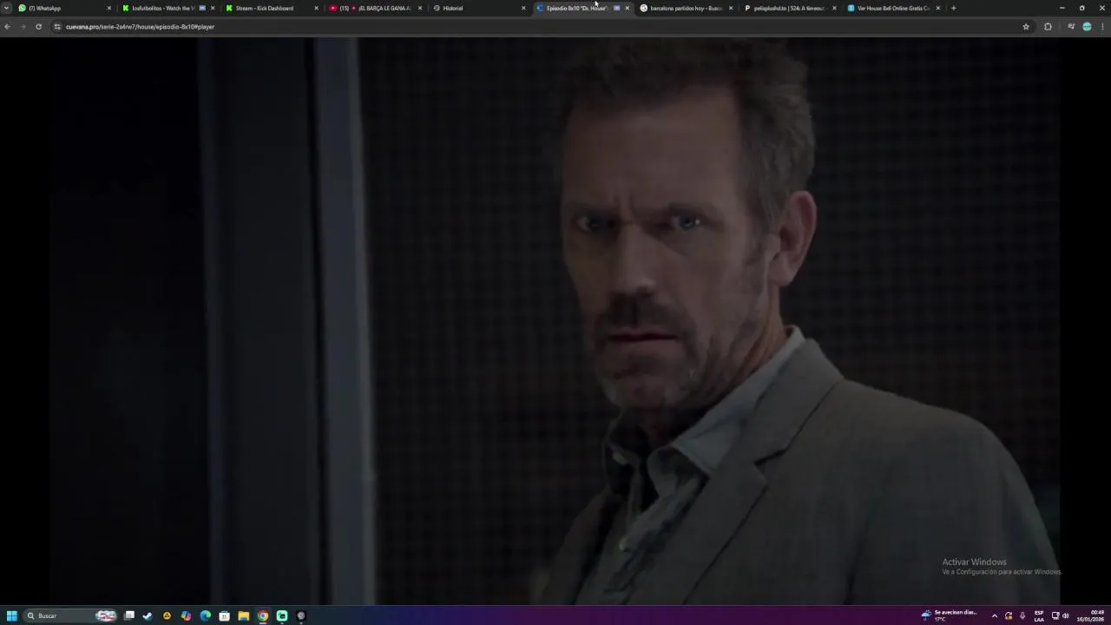Screen dimensions: 1111x625
Task: Close the Stream - Kick Dashboard tab
Action: pos(317,8)
